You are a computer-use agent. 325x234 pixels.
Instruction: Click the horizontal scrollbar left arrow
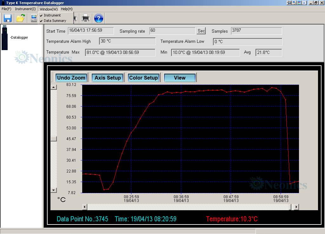point(84,207)
